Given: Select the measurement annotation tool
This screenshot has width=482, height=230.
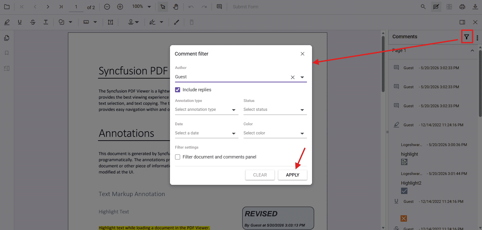Looking at the screenshot, I should (86, 22).
